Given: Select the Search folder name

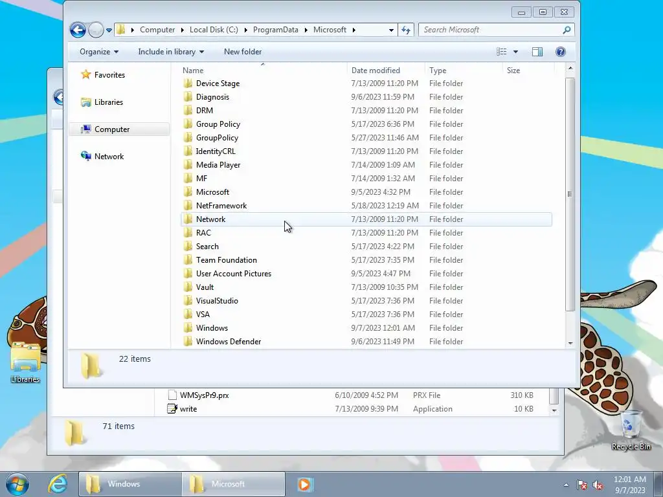Looking at the screenshot, I should coord(207,247).
